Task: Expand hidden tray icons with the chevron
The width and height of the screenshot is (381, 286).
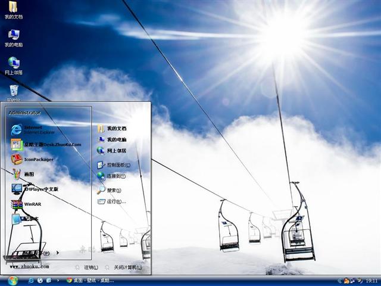Action: (x=340, y=281)
